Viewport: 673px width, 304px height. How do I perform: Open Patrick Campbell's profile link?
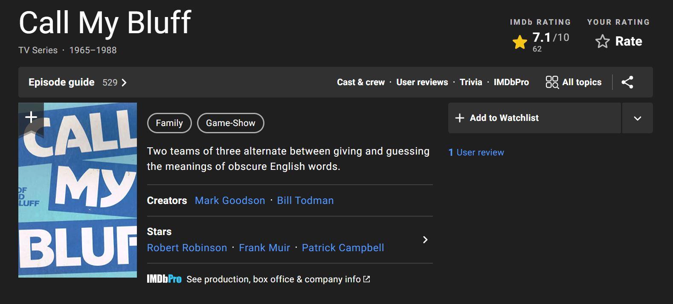click(342, 248)
